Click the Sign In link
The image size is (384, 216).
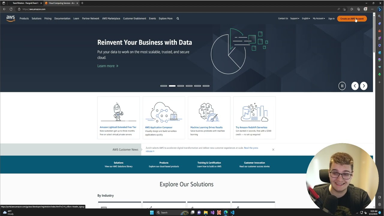click(331, 19)
